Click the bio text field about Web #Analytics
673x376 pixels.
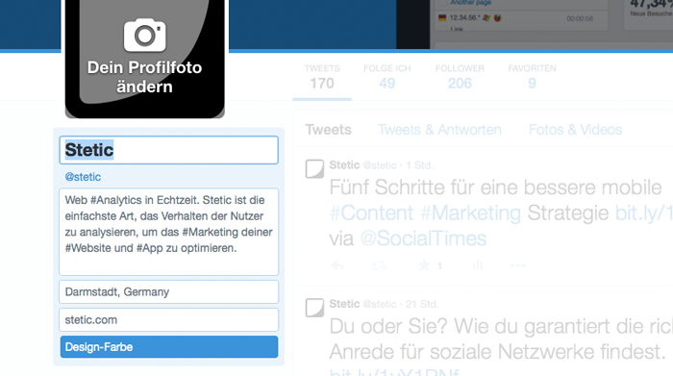pos(168,232)
